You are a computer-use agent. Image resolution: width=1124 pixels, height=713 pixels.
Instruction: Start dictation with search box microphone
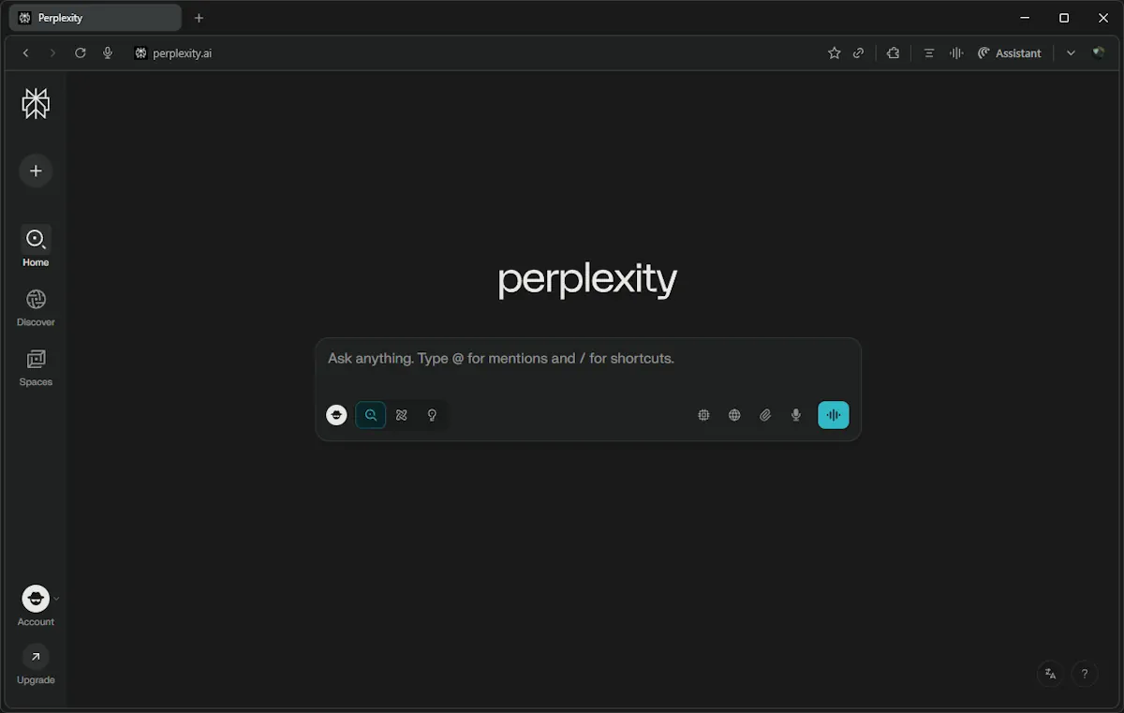(x=796, y=415)
